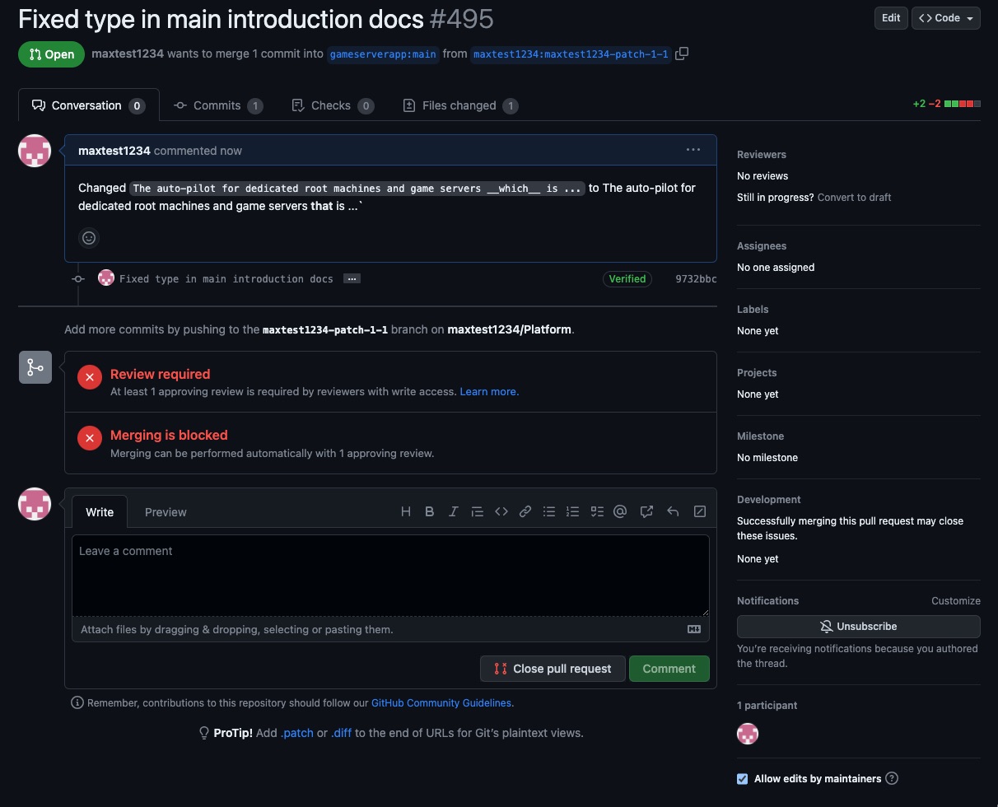Apply heading formatting in the comment toolbar
The height and width of the screenshot is (807, 998).
(405, 511)
